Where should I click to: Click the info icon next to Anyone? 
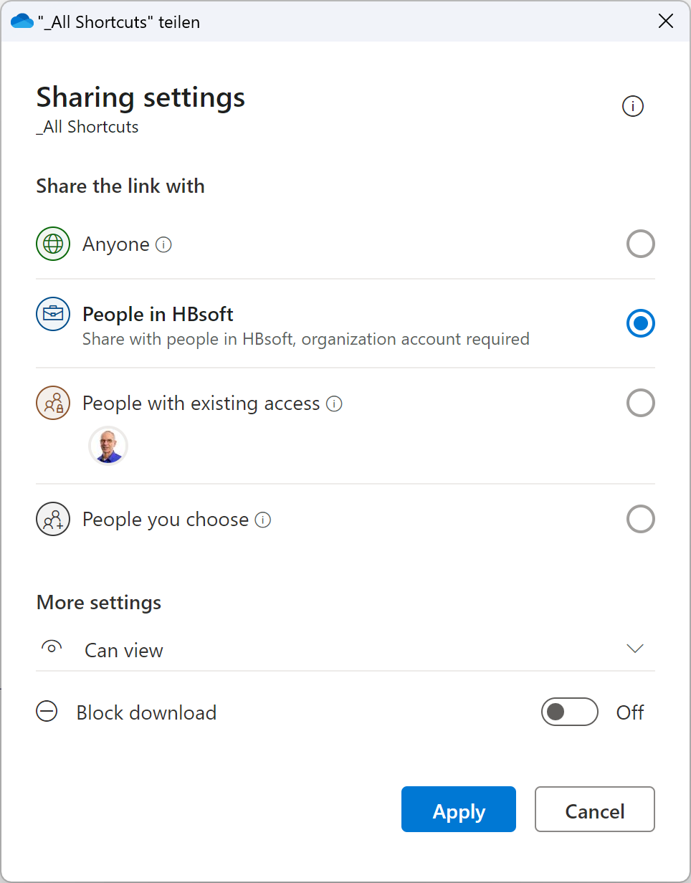tap(164, 245)
